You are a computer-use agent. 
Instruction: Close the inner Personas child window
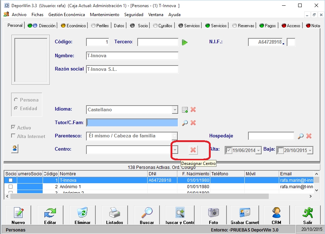click(x=321, y=15)
